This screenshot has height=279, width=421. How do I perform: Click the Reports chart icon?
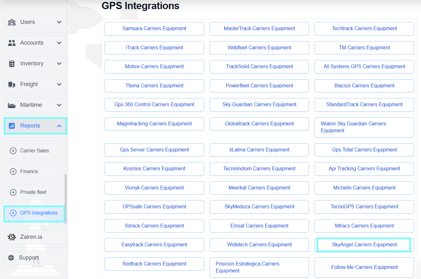(x=12, y=126)
